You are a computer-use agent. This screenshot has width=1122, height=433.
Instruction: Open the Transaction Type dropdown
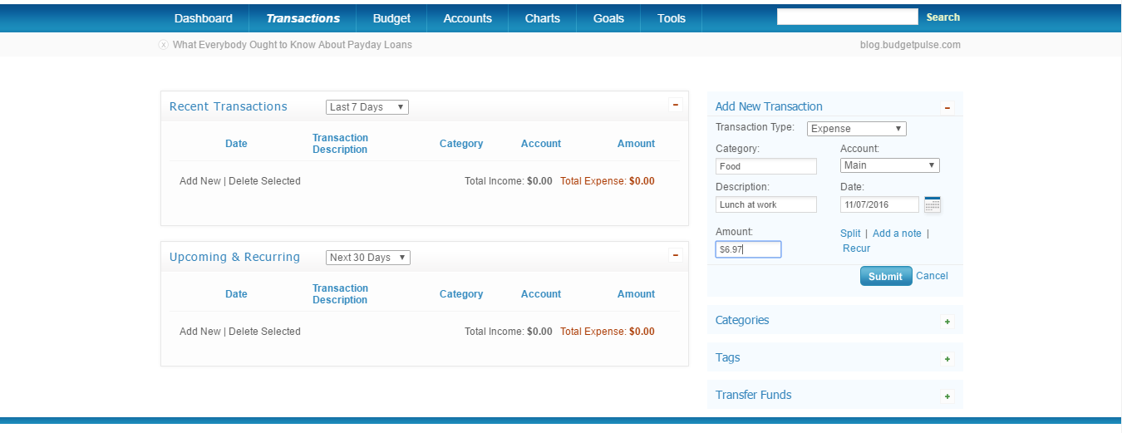856,129
